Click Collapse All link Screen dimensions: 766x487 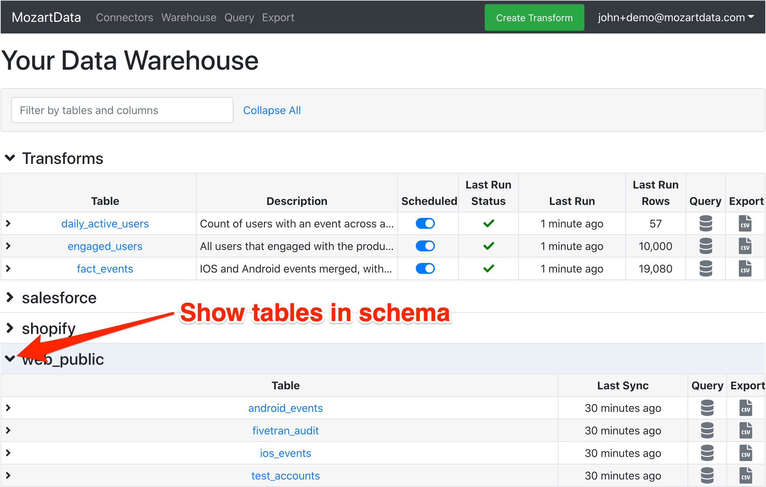[x=272, y=110]
